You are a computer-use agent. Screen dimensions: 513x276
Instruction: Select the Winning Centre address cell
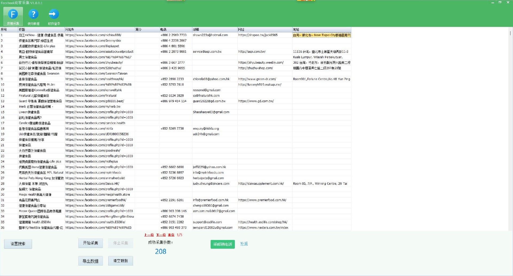tap(322, 184)
